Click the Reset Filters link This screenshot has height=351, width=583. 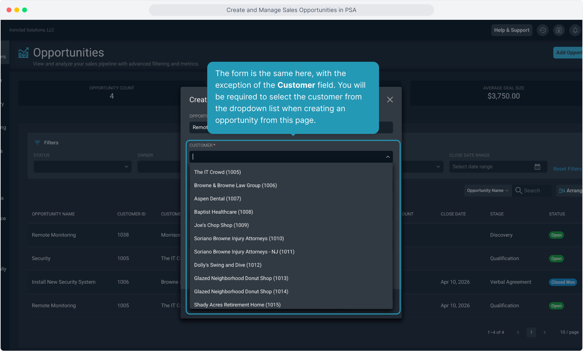click(x=567, y=169)
